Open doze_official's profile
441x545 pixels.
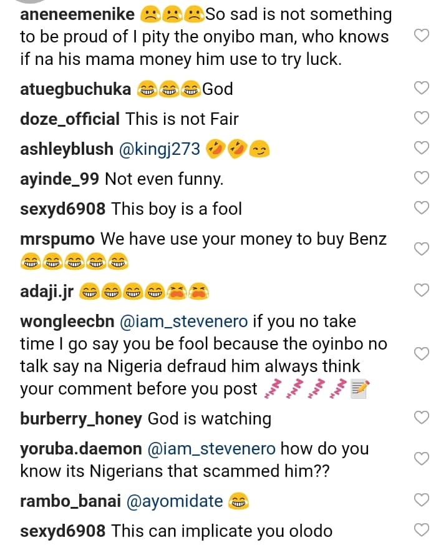click(70, 119)
